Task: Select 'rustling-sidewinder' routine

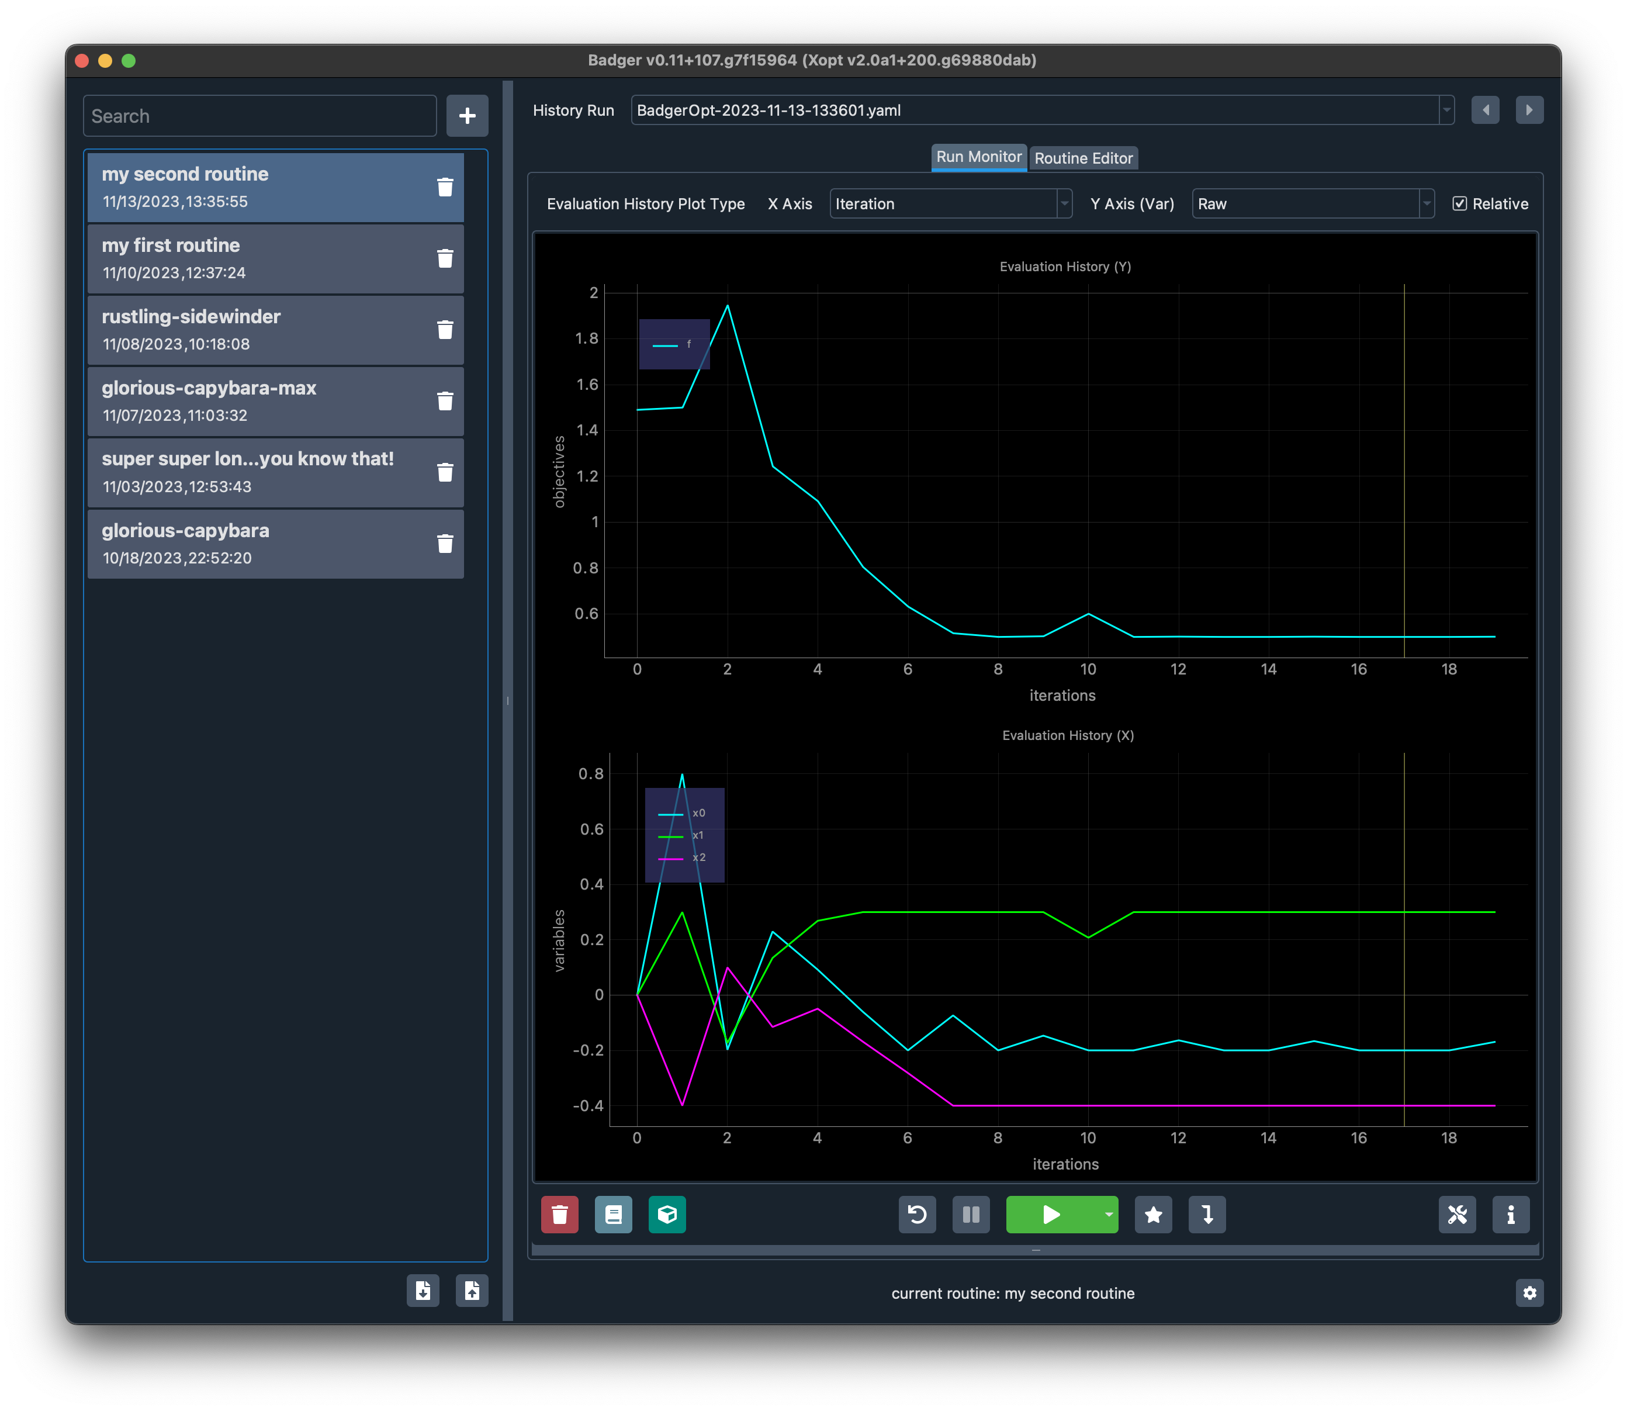Action: coord(275,329)
